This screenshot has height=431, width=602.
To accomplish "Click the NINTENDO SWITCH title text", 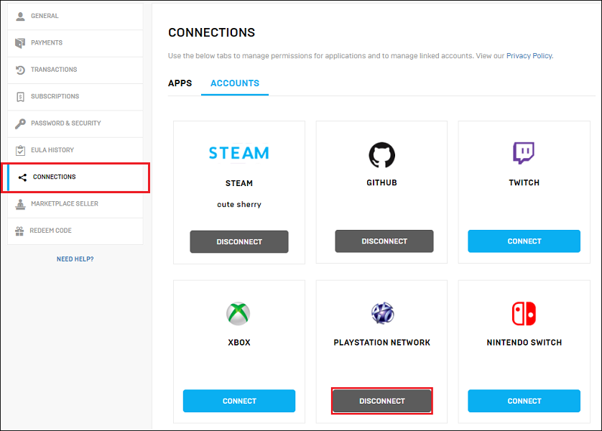I will pos(524,343).
